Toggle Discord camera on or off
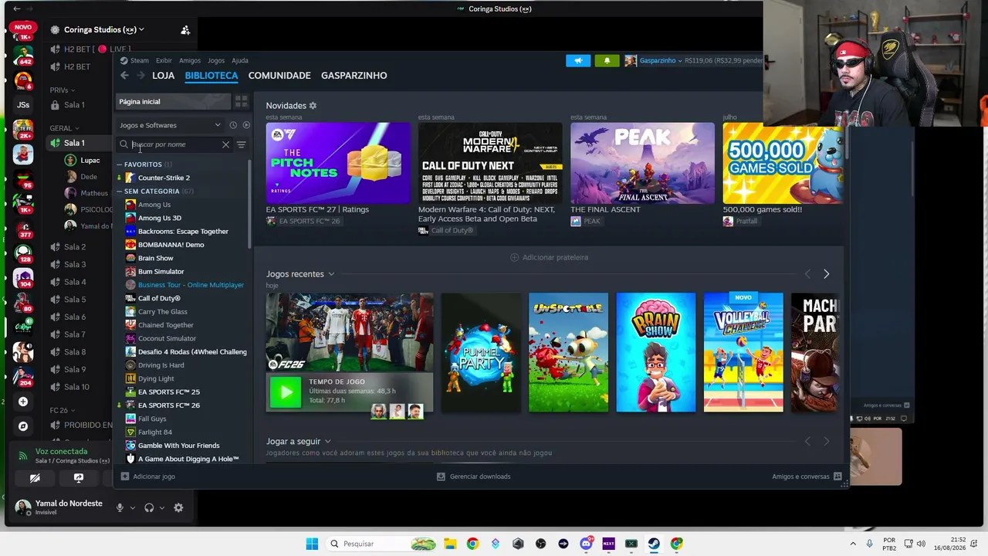988x556 pixels. click(x=35, y=478)
